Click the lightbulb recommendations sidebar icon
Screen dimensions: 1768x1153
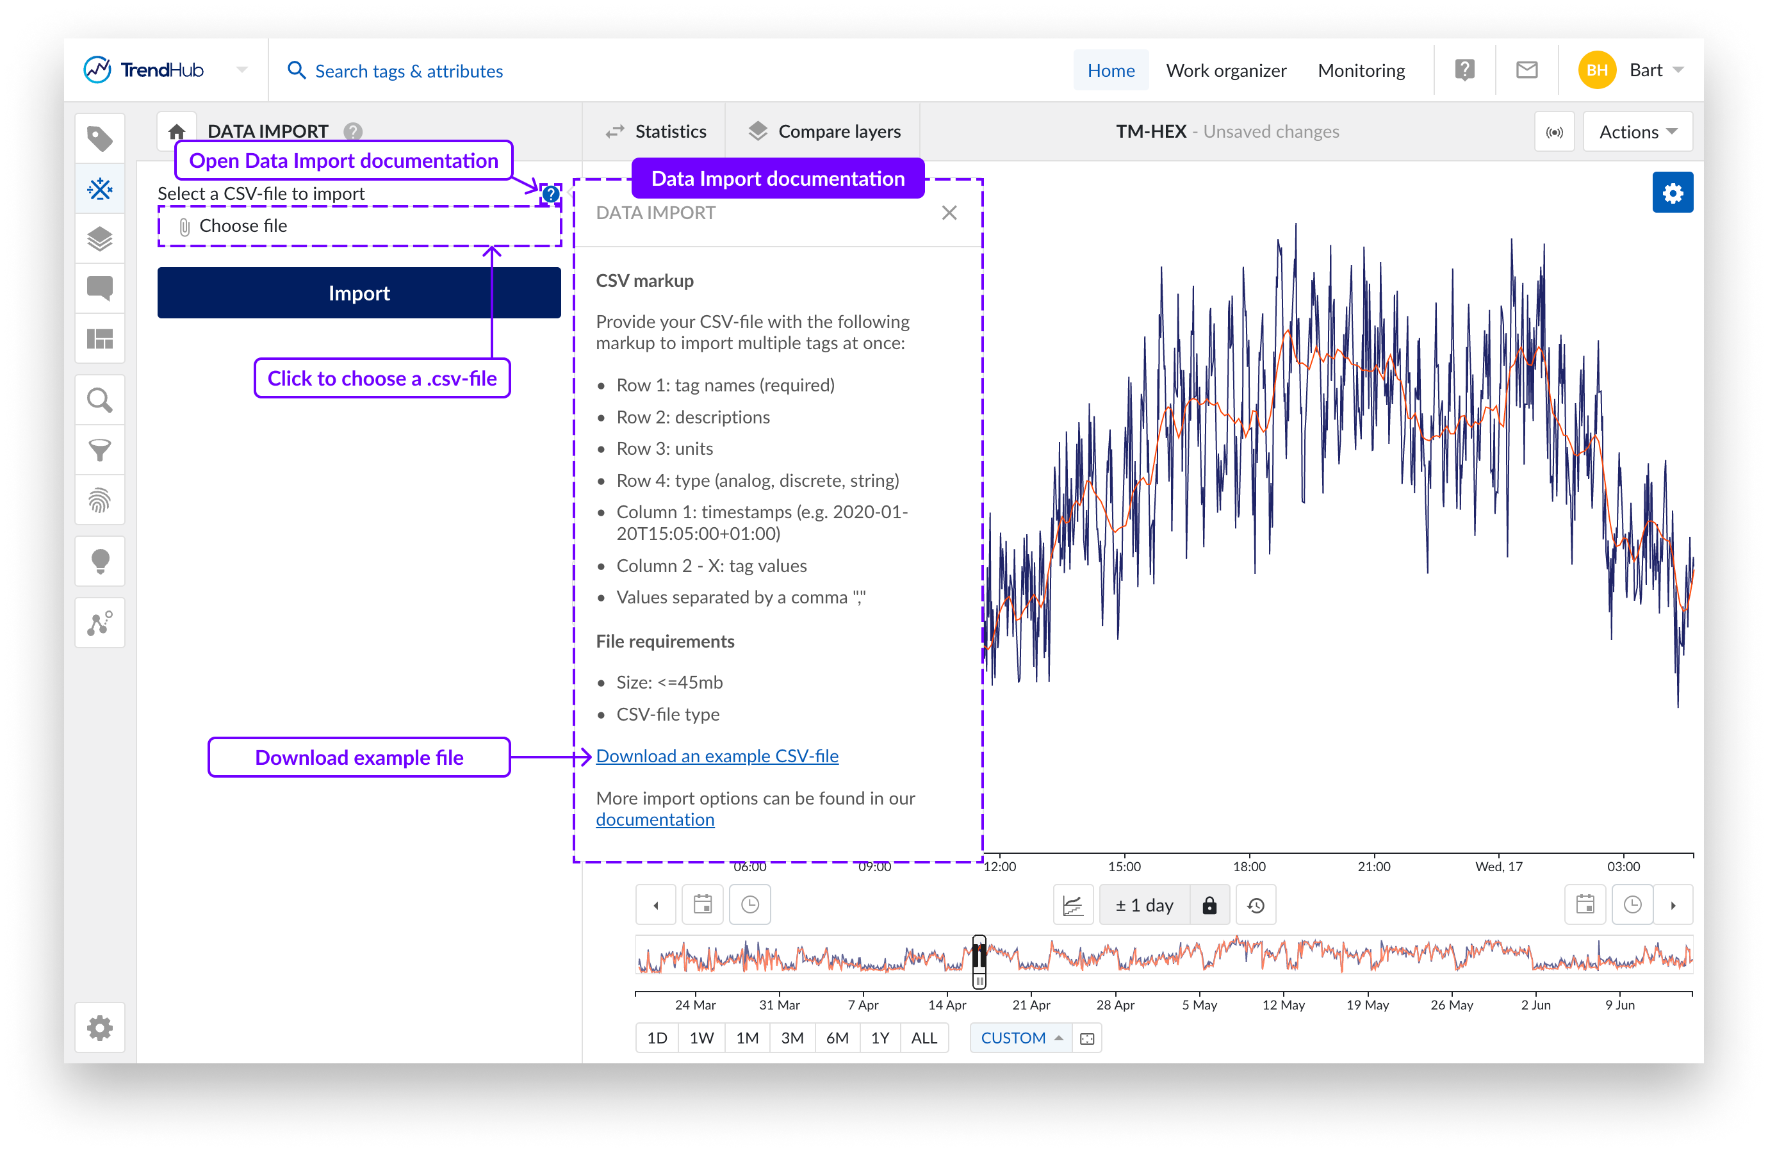pos(99,562)
